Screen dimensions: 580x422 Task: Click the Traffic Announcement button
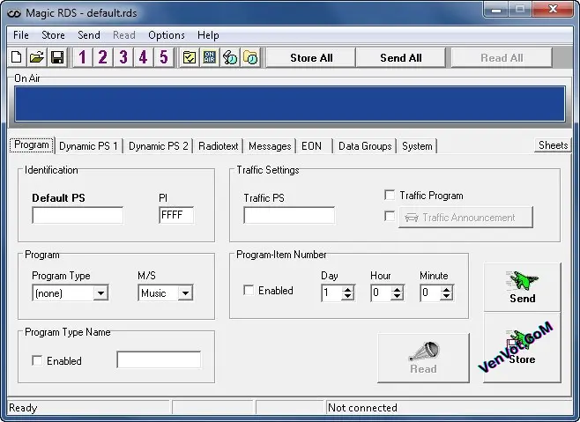click(465, 218)
